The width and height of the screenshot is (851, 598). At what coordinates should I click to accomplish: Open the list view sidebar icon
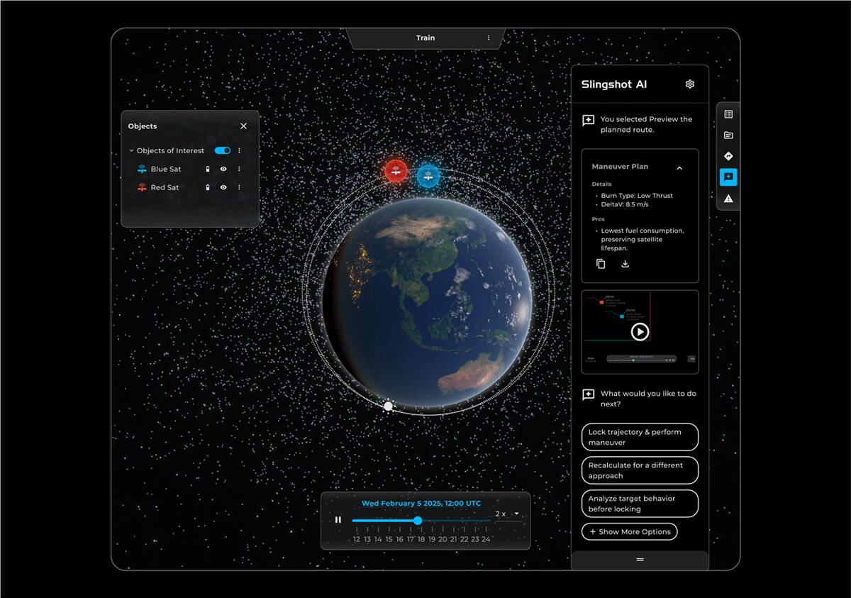[x=728, y=114]
